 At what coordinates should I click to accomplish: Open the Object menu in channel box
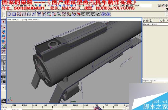tap(154, 24)
